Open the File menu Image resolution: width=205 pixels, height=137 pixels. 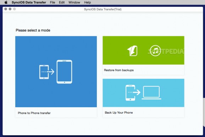point(52,2)
